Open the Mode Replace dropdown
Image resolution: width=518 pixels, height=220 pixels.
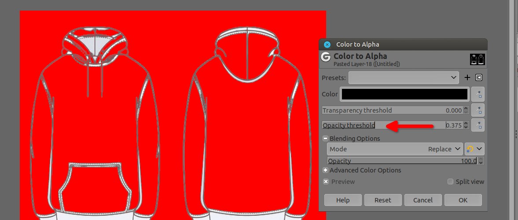click(394, 149)
